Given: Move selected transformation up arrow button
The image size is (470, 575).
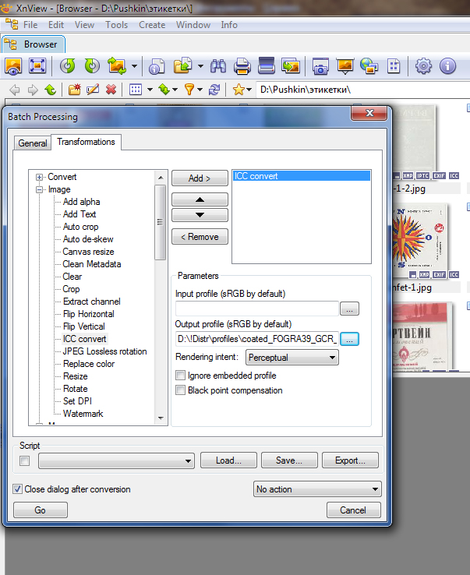Looking at the screenshot, I should coord(200,200).
